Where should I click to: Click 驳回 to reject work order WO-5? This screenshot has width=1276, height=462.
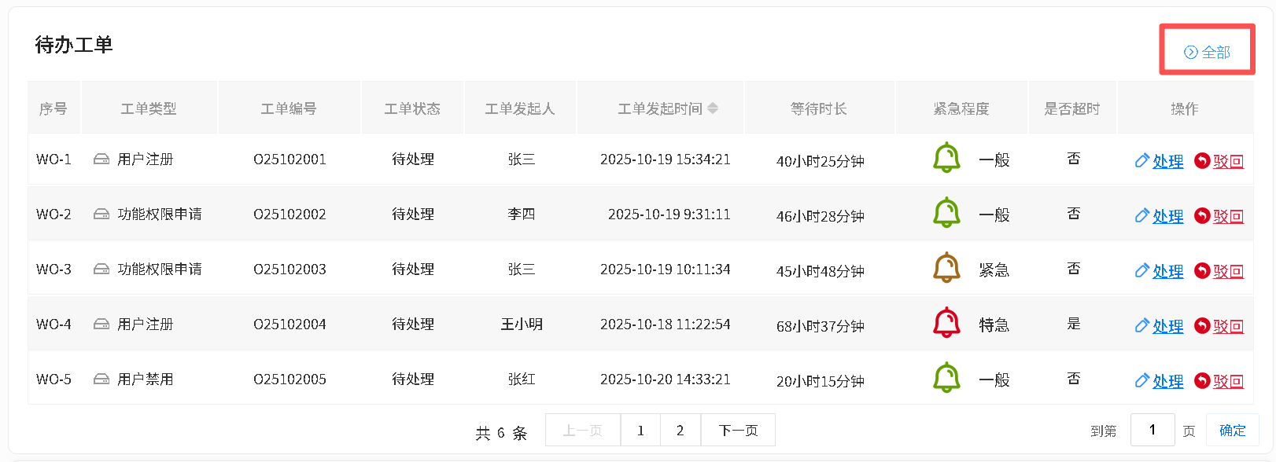[1219, 381]
